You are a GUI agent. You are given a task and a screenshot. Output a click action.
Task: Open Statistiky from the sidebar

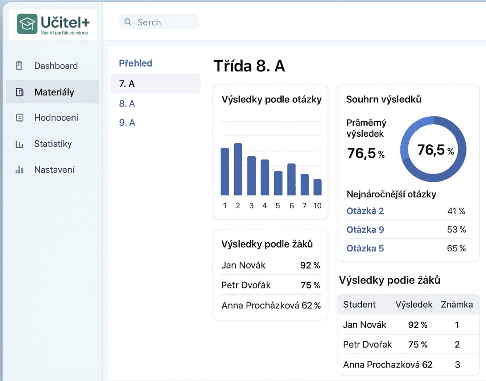coord(53,144)
